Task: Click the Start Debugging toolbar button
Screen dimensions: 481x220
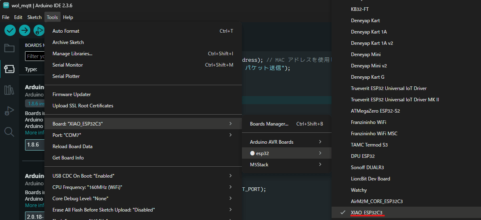Action: [x=39, y=30]
